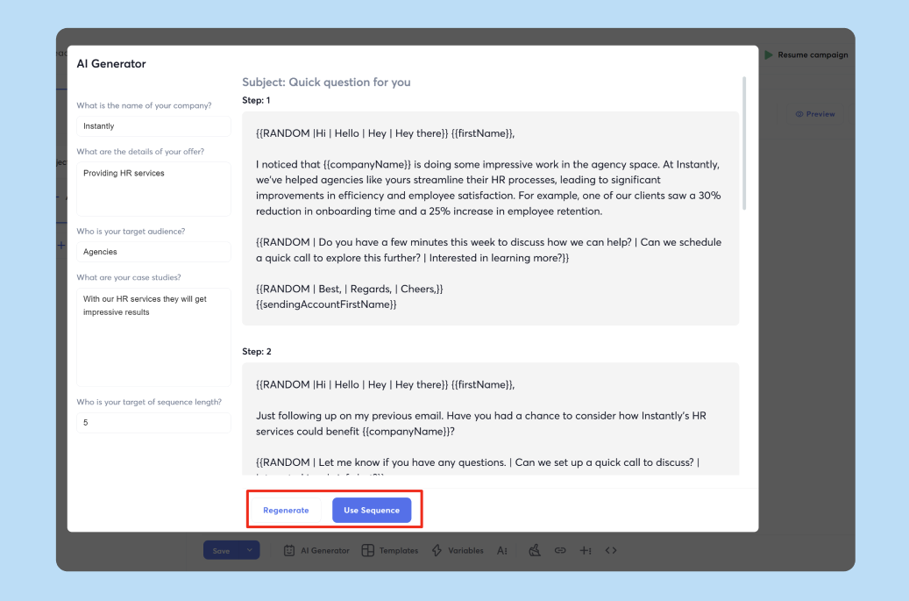The height and width of the screenshot is (601, 909).
Task: Click the Step: 2 label
Action: [x=257, y=352]
